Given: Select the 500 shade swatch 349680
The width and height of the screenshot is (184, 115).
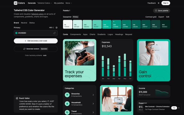Looking at the screenshot, I should (117, 24).
